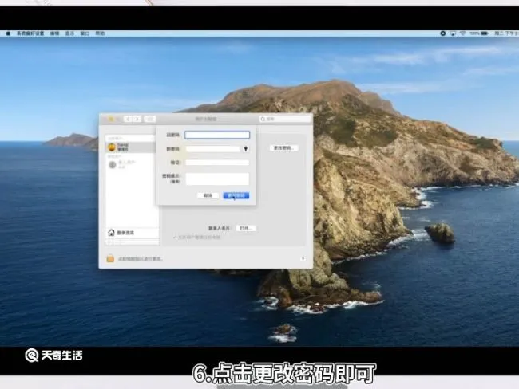The image size is (519, 389).
Task: Click the 打开… button for contacts card
Action: (246, 228)
